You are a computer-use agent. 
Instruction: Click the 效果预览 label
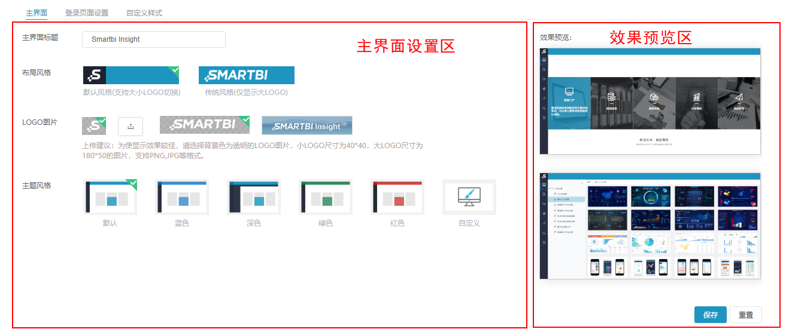coord(556,37)
